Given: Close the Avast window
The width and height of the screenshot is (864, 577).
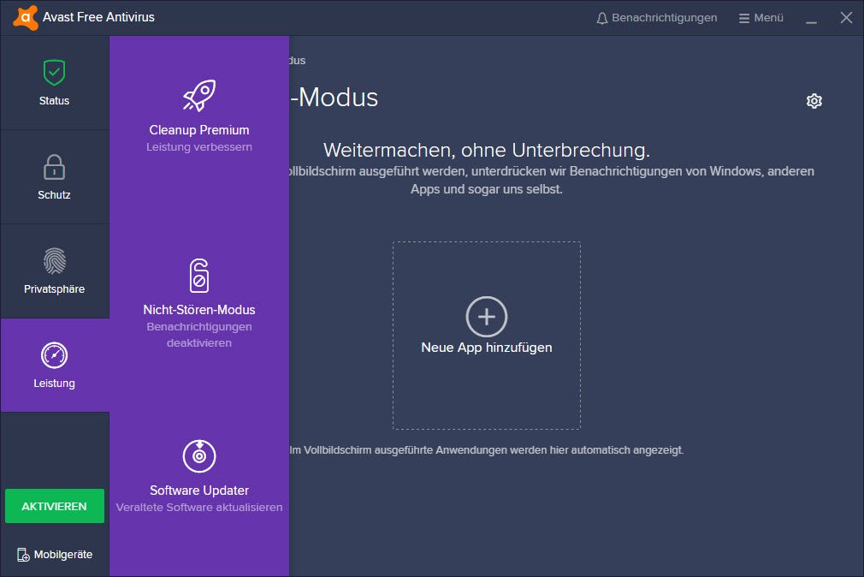Looking at the screenshot, I should [846, 18].
